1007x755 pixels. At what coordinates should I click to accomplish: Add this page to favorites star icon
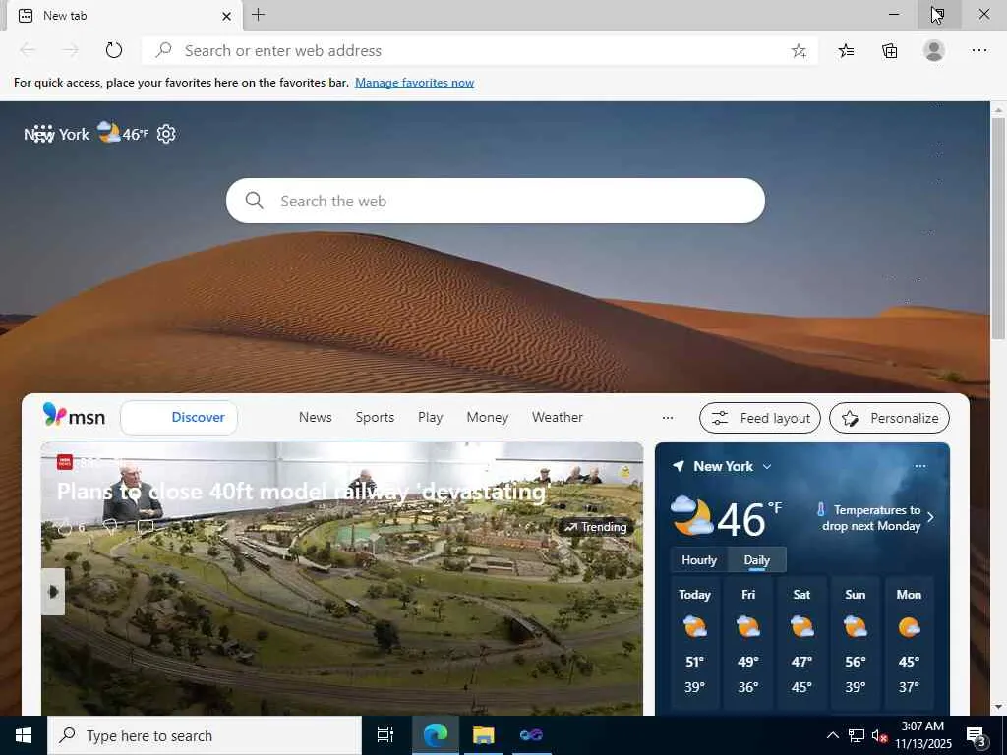799,51
